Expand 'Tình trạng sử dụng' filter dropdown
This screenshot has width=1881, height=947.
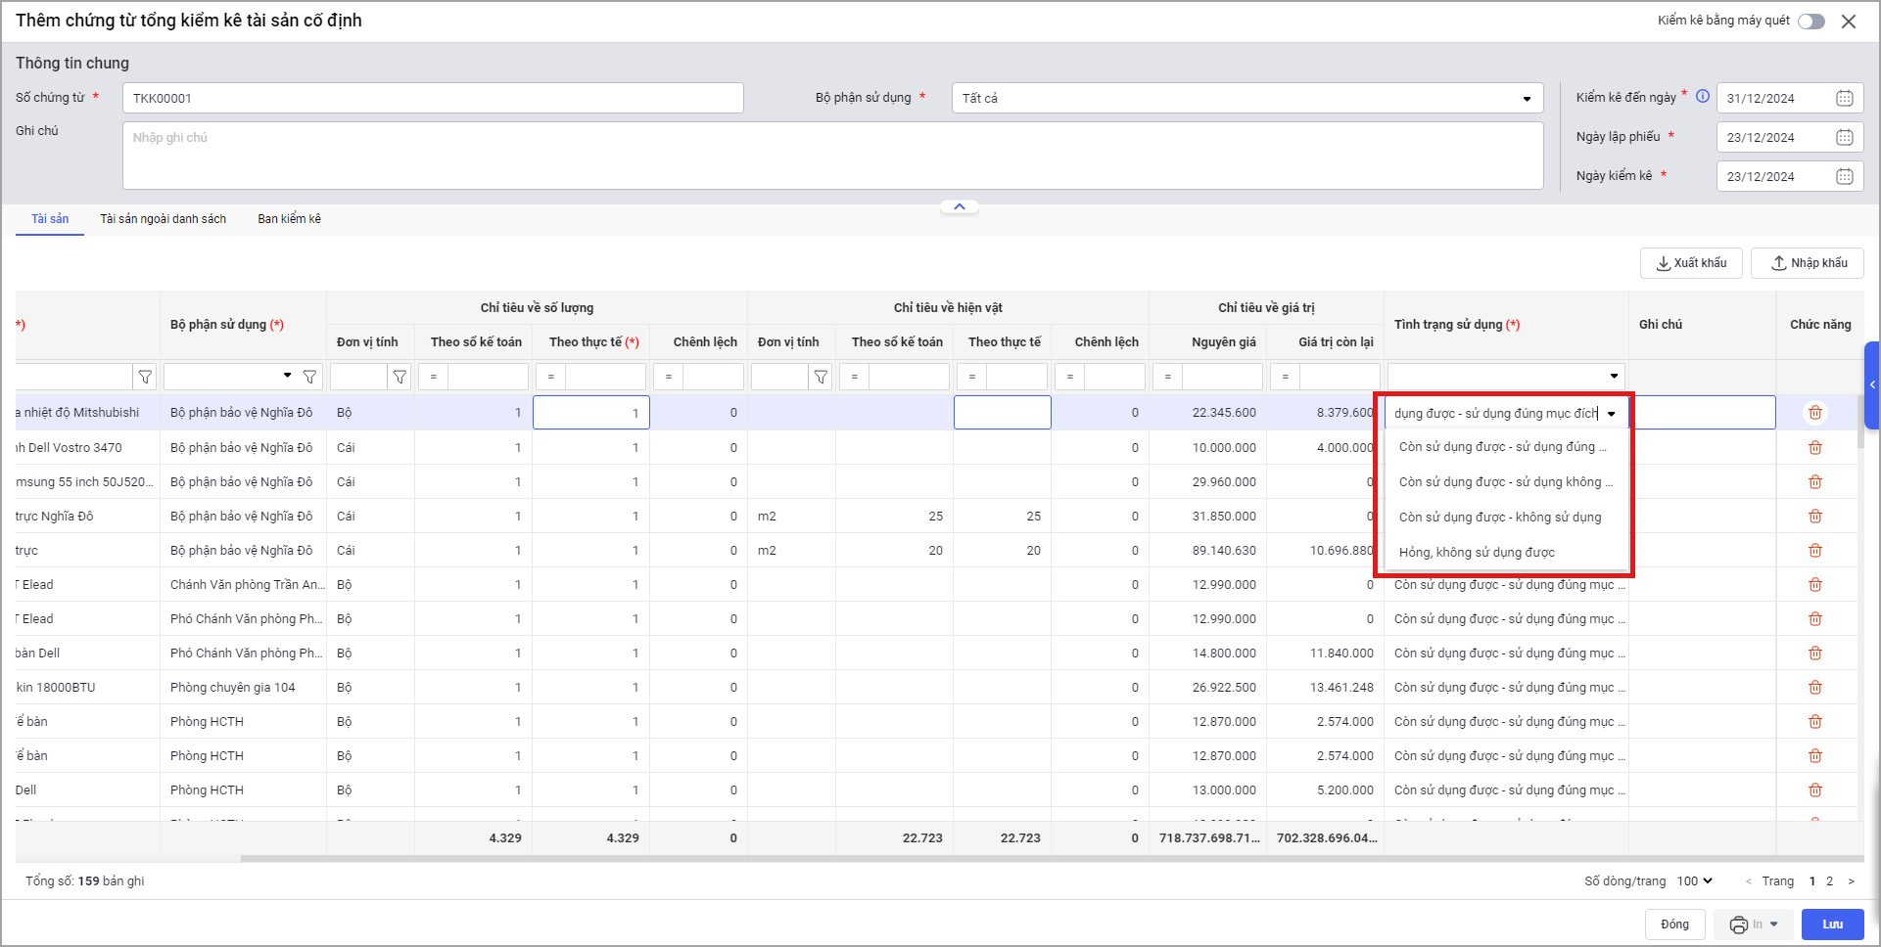[1613, 377]
